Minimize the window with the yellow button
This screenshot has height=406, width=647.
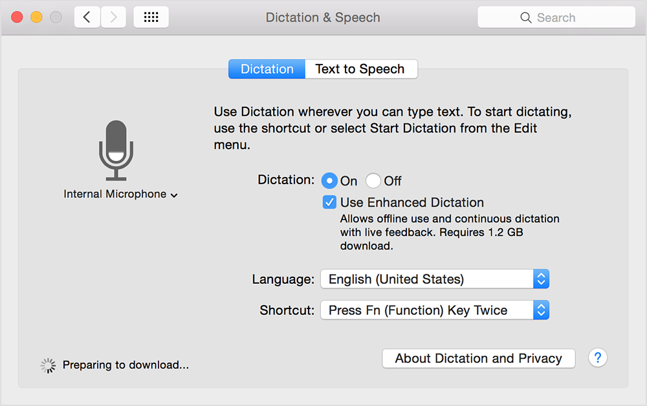pyautogui.click(x=36, y=17)
